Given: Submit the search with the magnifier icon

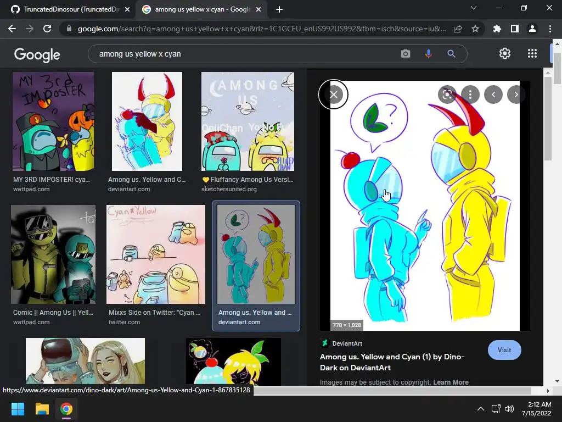Looking at the screenshot, I should click(x=451, y=54).
